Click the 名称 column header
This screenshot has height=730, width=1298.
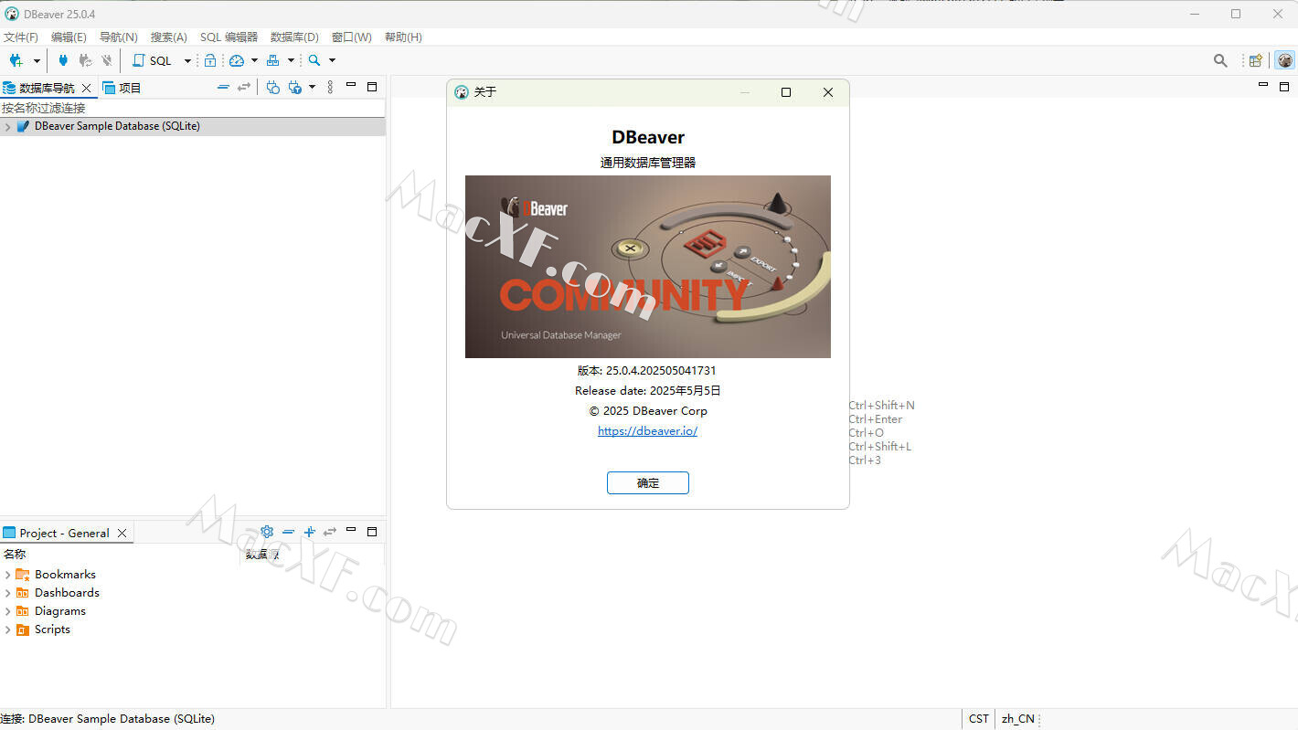click(x=121, y=555)
